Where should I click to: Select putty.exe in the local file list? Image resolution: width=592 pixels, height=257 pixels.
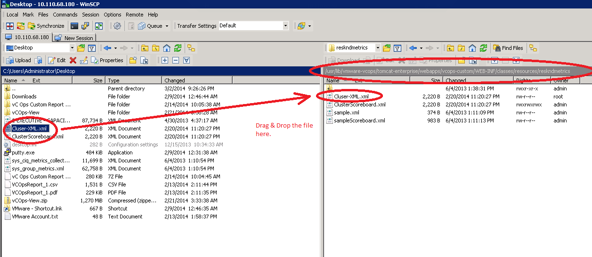click(23, 153)
